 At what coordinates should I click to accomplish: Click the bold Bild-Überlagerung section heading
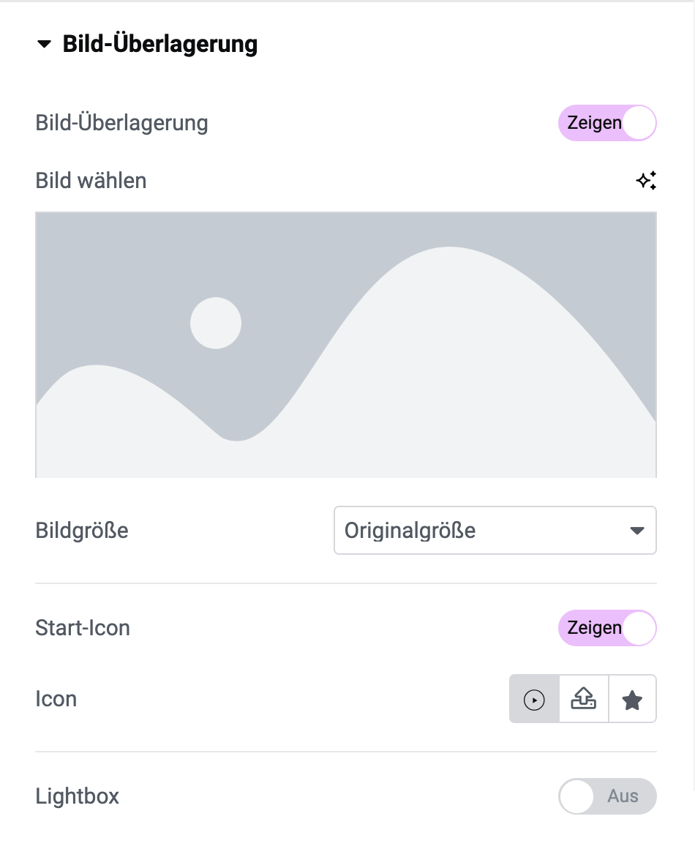159,44
